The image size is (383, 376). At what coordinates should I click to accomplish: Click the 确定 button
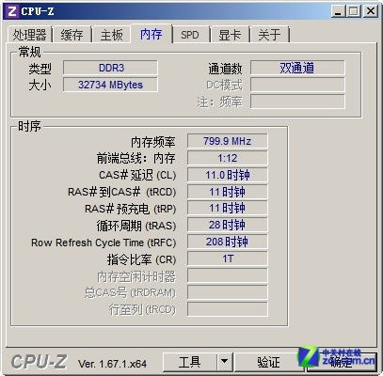[342, 362]
